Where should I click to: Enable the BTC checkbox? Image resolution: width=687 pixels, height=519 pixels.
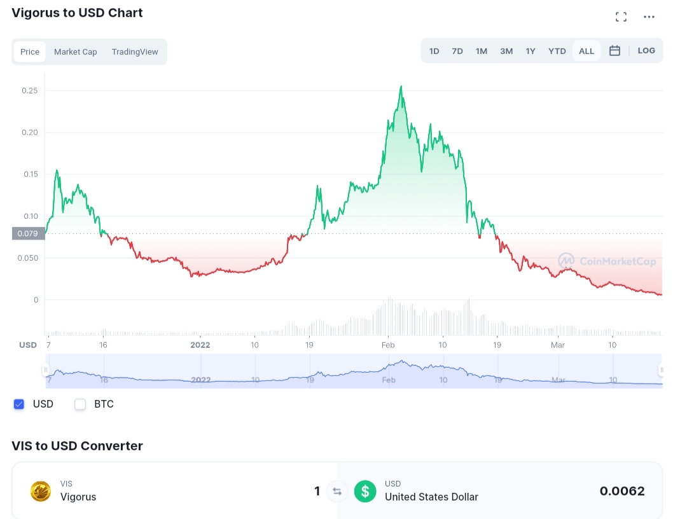[80, 404]
